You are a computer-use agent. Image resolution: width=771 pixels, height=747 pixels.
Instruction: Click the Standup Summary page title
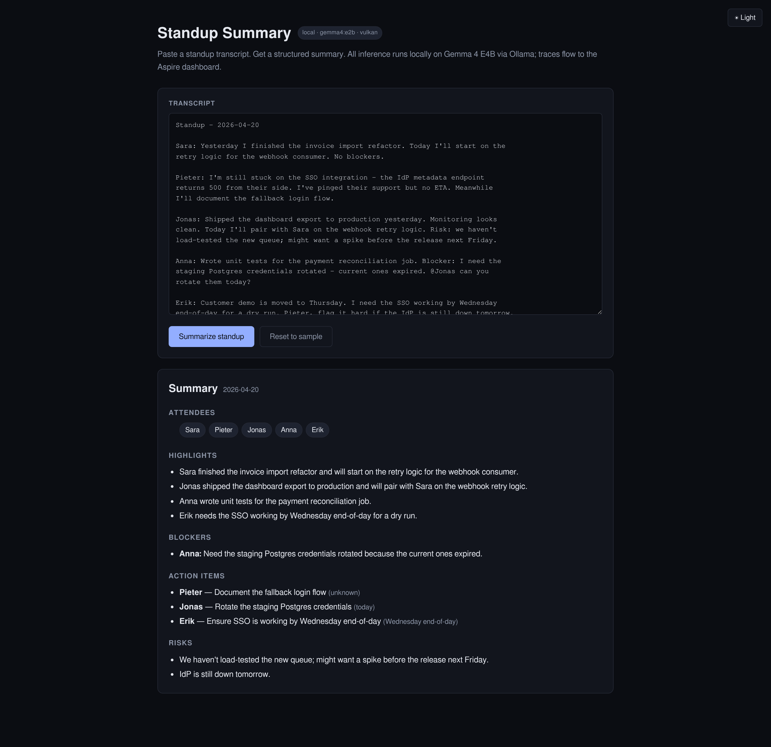224,33
